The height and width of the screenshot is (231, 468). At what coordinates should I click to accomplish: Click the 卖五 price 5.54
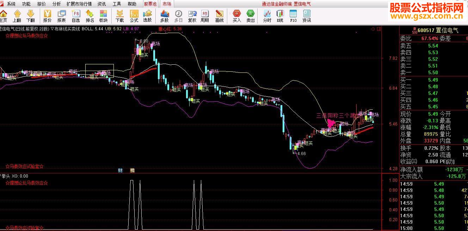[x=433, y=46]
